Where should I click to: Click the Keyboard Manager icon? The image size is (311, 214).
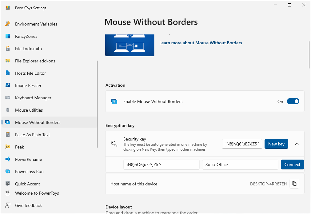click(x=8, y=98)
